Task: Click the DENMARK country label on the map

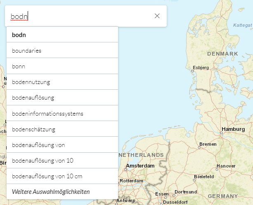Action: 222,54
